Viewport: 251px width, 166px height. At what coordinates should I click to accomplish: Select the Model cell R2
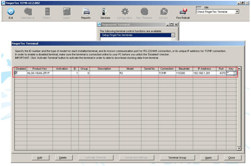[130, 73]
